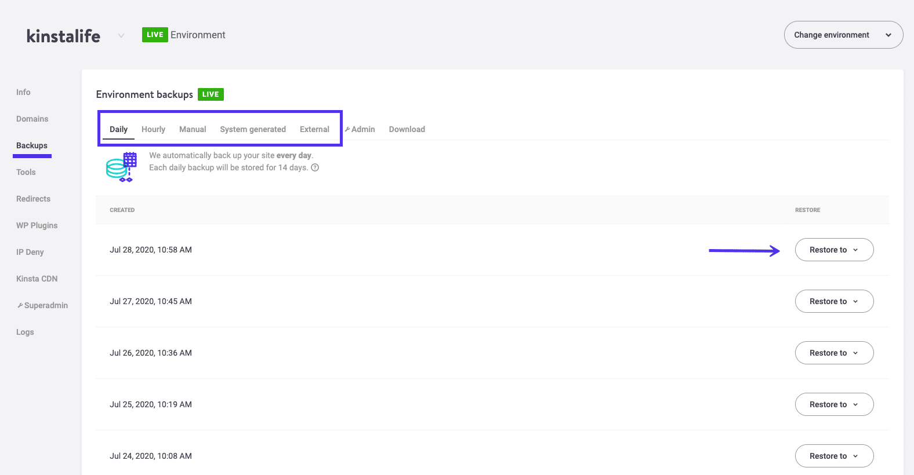Image resolution: width=914 pixels, height=475 pixels.
Task: Switch to the Hourly backups tab
Action: coord(153,129)
